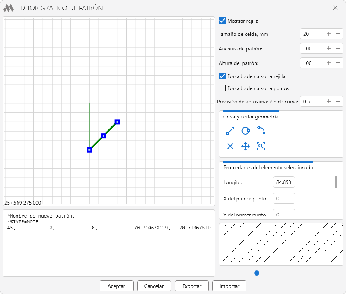This screenshot has height=294, width=346.
Task: Activate the move element arrows tool
Action: (x=246, y=146)
